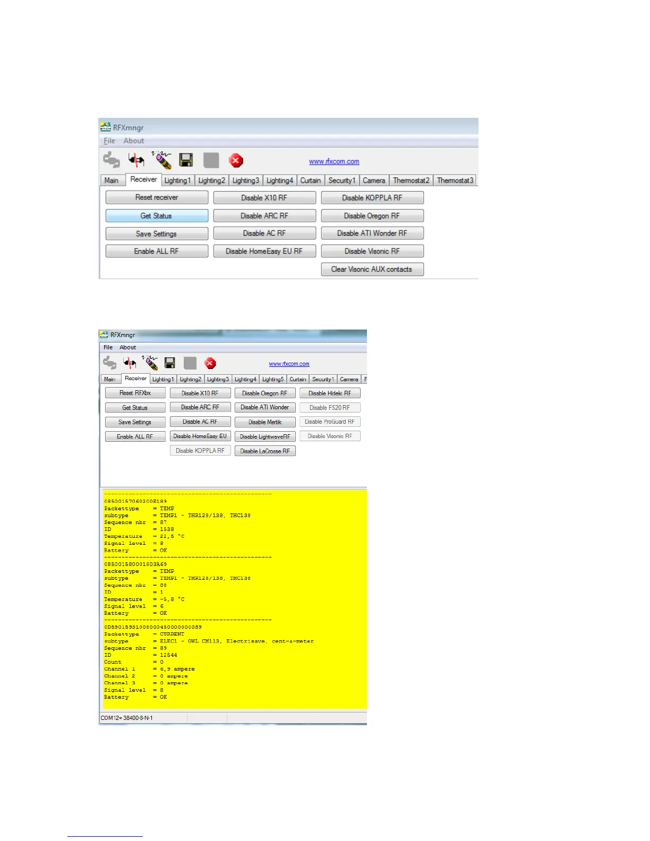Click Disable Visonic RF in upper window
Viewport: 650px width, 841px height.
point(372,251)
